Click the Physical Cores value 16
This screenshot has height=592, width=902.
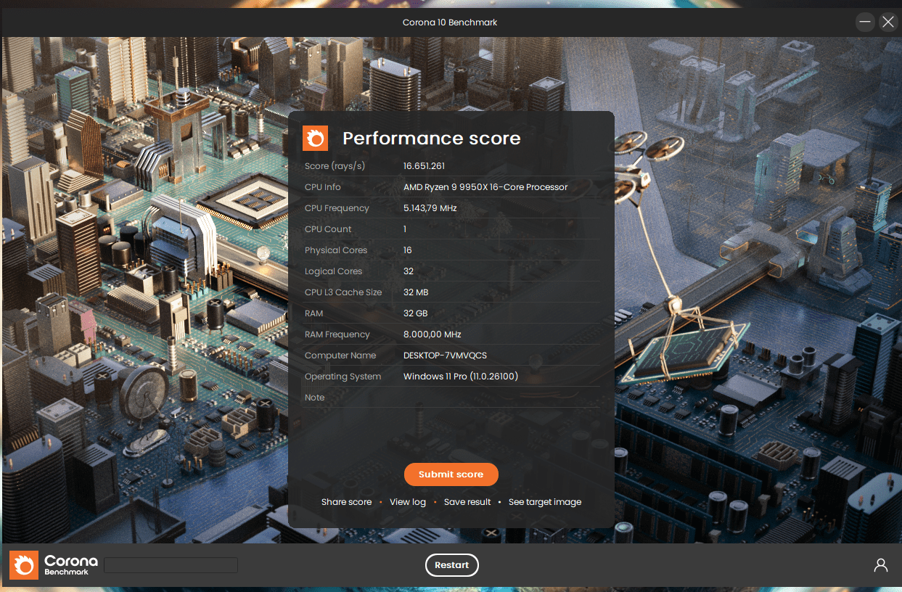(408, 250)
